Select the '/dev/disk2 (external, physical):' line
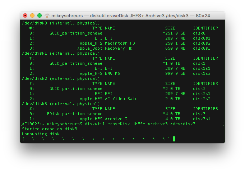This screenshot has height=172, width=245. tap(62, 78)
